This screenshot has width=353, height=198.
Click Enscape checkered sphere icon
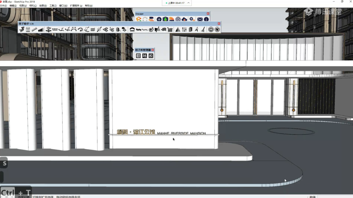178,19
